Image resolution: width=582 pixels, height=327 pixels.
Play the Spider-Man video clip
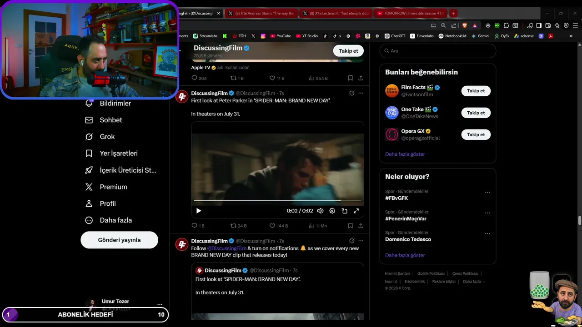198,211
